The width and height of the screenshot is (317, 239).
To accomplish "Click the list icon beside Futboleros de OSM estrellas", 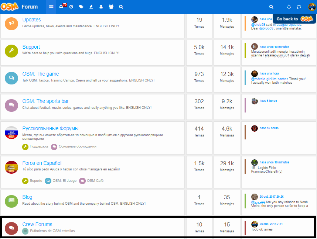I will (25, 231).
